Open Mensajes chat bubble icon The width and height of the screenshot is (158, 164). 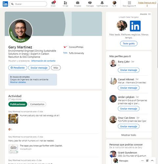pos(90,4)
